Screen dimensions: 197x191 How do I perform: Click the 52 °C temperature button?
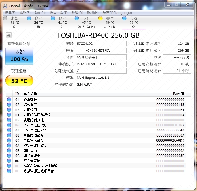[19, 81]
